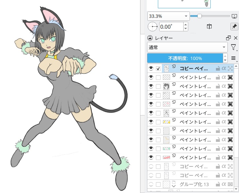
Task: Expand the グループ化 13 group layer
Action: (x=173, y=187)
